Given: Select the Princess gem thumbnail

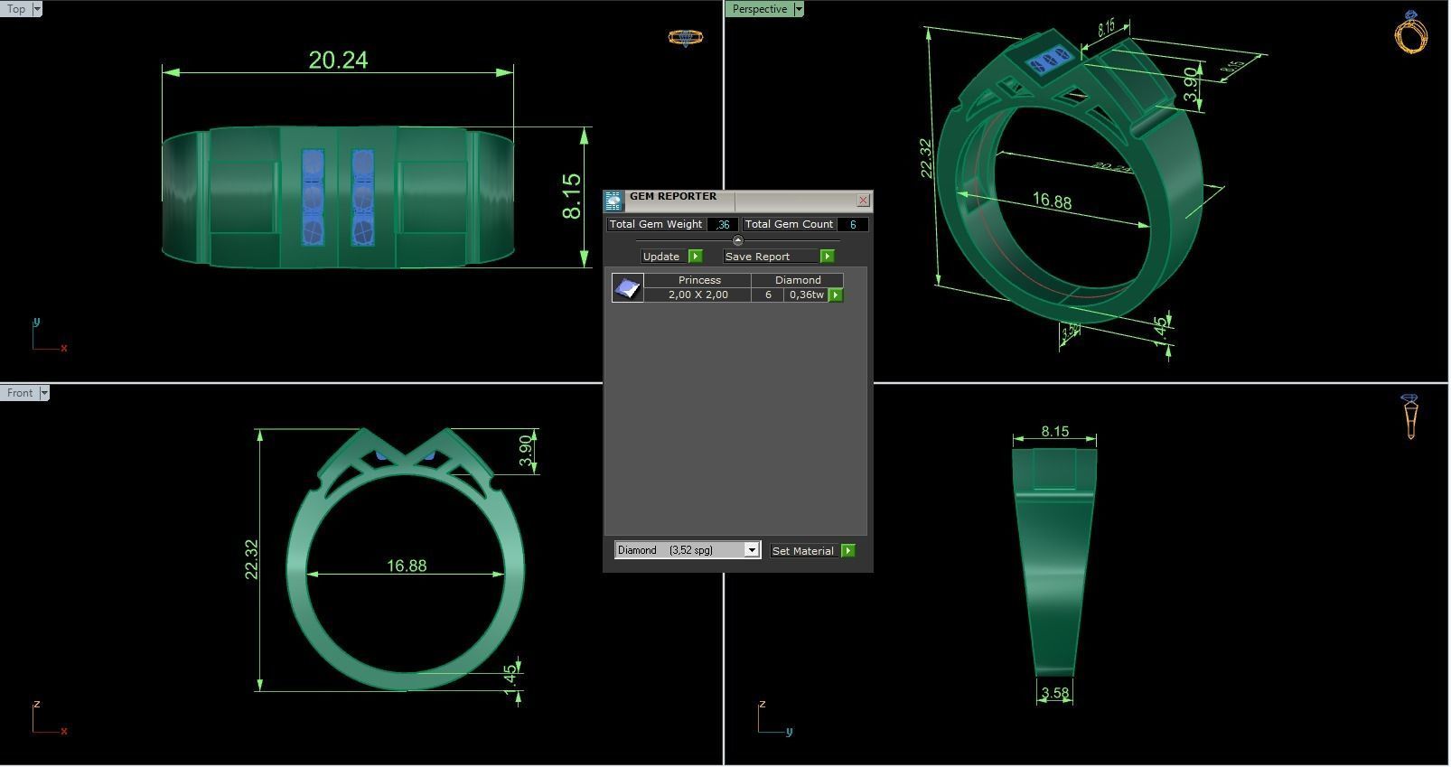Looking at the screenshot, I should (x=627, y=288).
